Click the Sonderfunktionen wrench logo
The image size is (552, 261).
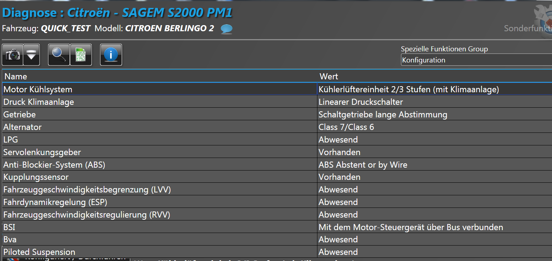(542, 18)
